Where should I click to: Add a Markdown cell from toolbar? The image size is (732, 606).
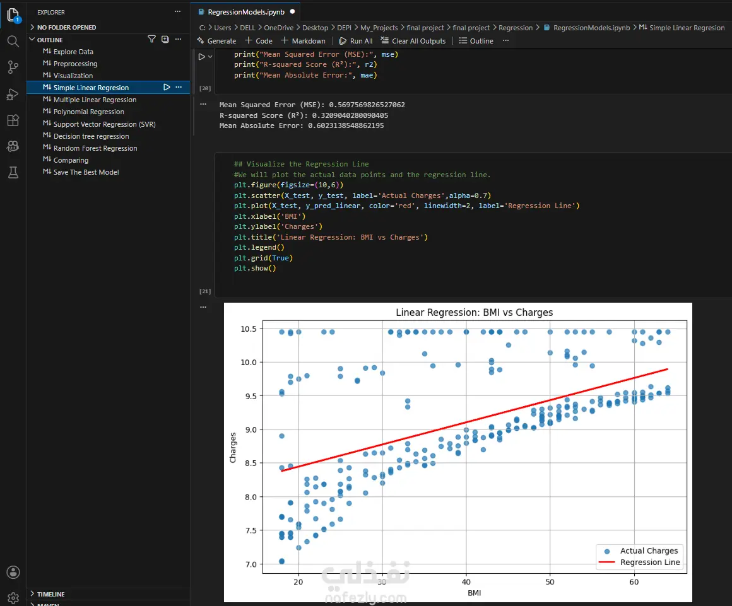click(303, 41)
